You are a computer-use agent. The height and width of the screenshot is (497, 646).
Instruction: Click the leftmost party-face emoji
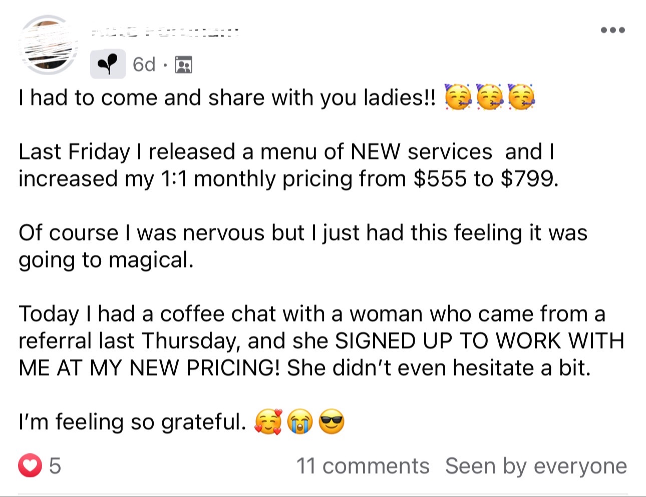click(x=458, y=97)
